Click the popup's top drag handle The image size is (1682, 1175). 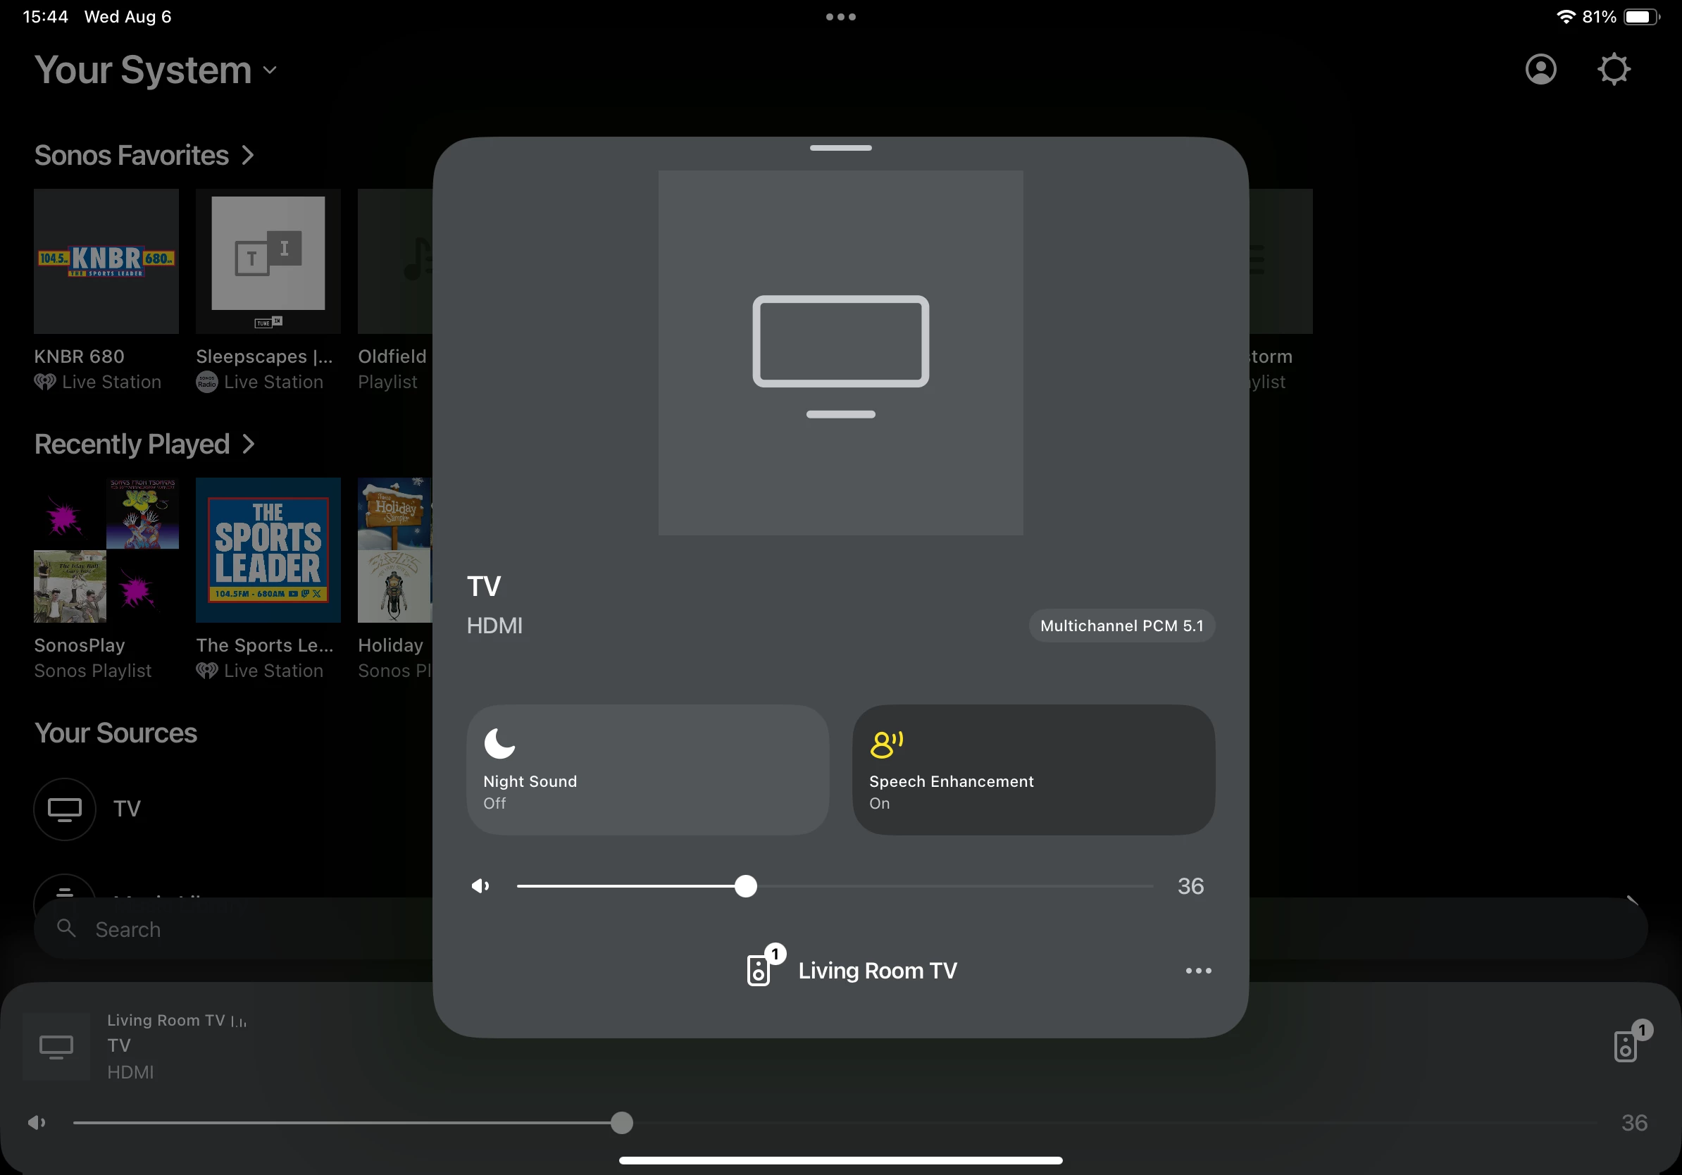click(840, 148)
